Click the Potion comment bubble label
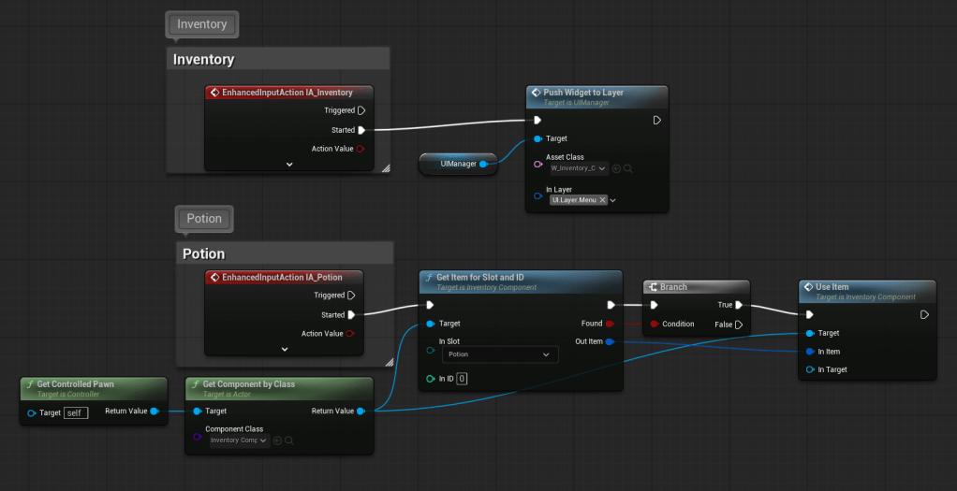957x491 pixels. click(x=204, y=219)
